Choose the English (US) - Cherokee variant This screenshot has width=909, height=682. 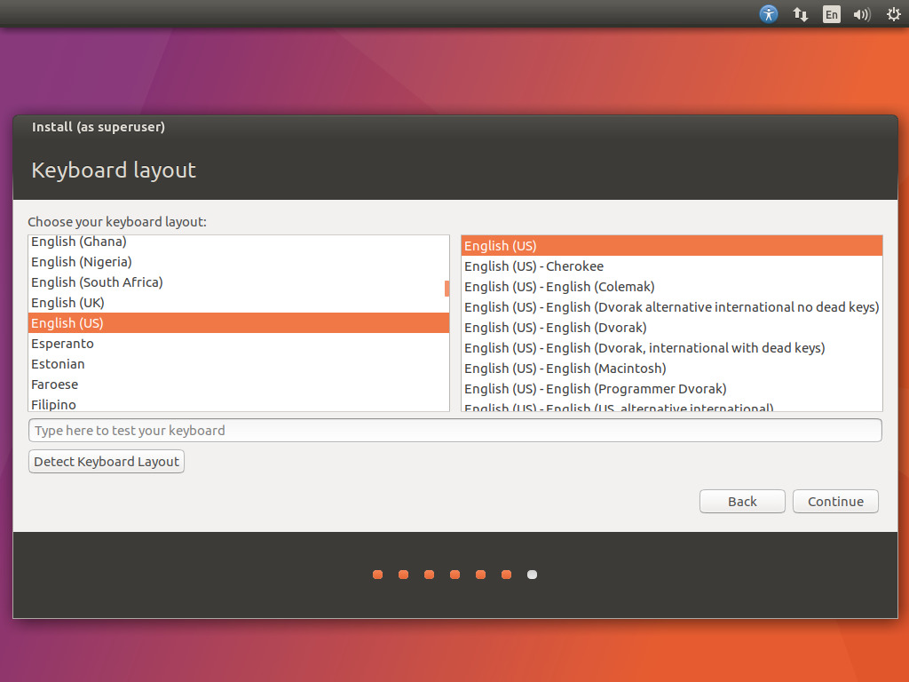(x=534, y=266)
